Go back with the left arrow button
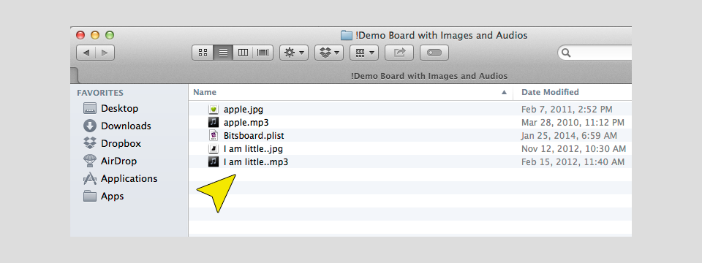 (86, 53)
